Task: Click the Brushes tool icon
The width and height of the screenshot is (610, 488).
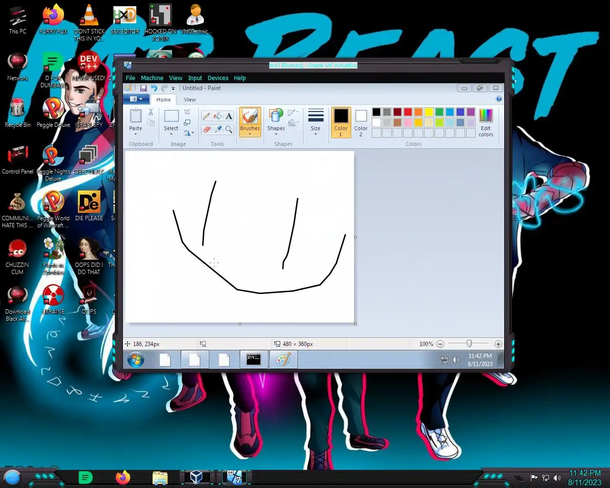Action: 250,116
